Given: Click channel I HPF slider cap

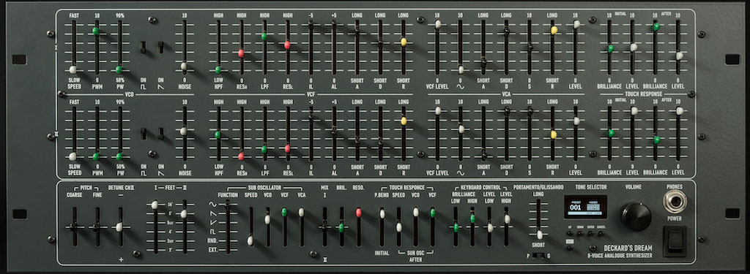Looking at the screenshot, I should [218, 69].
